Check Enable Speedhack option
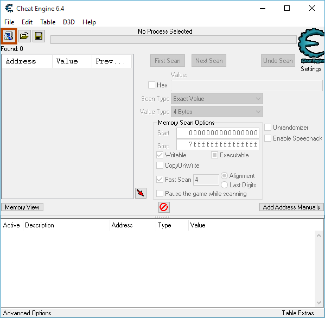Screen dimensions: 325x318 coord(268,138)
